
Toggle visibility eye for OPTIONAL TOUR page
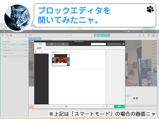[25, 53]
